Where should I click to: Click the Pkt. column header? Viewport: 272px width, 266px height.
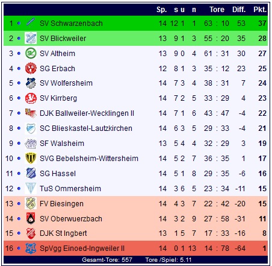coord(260,10)
